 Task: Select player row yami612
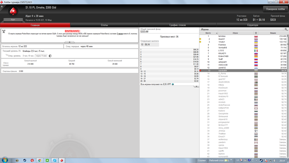coord(243,68)
